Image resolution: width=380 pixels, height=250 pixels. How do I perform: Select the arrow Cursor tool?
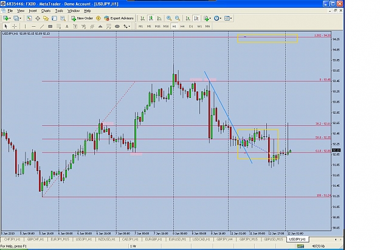click(x=6, y=26)
